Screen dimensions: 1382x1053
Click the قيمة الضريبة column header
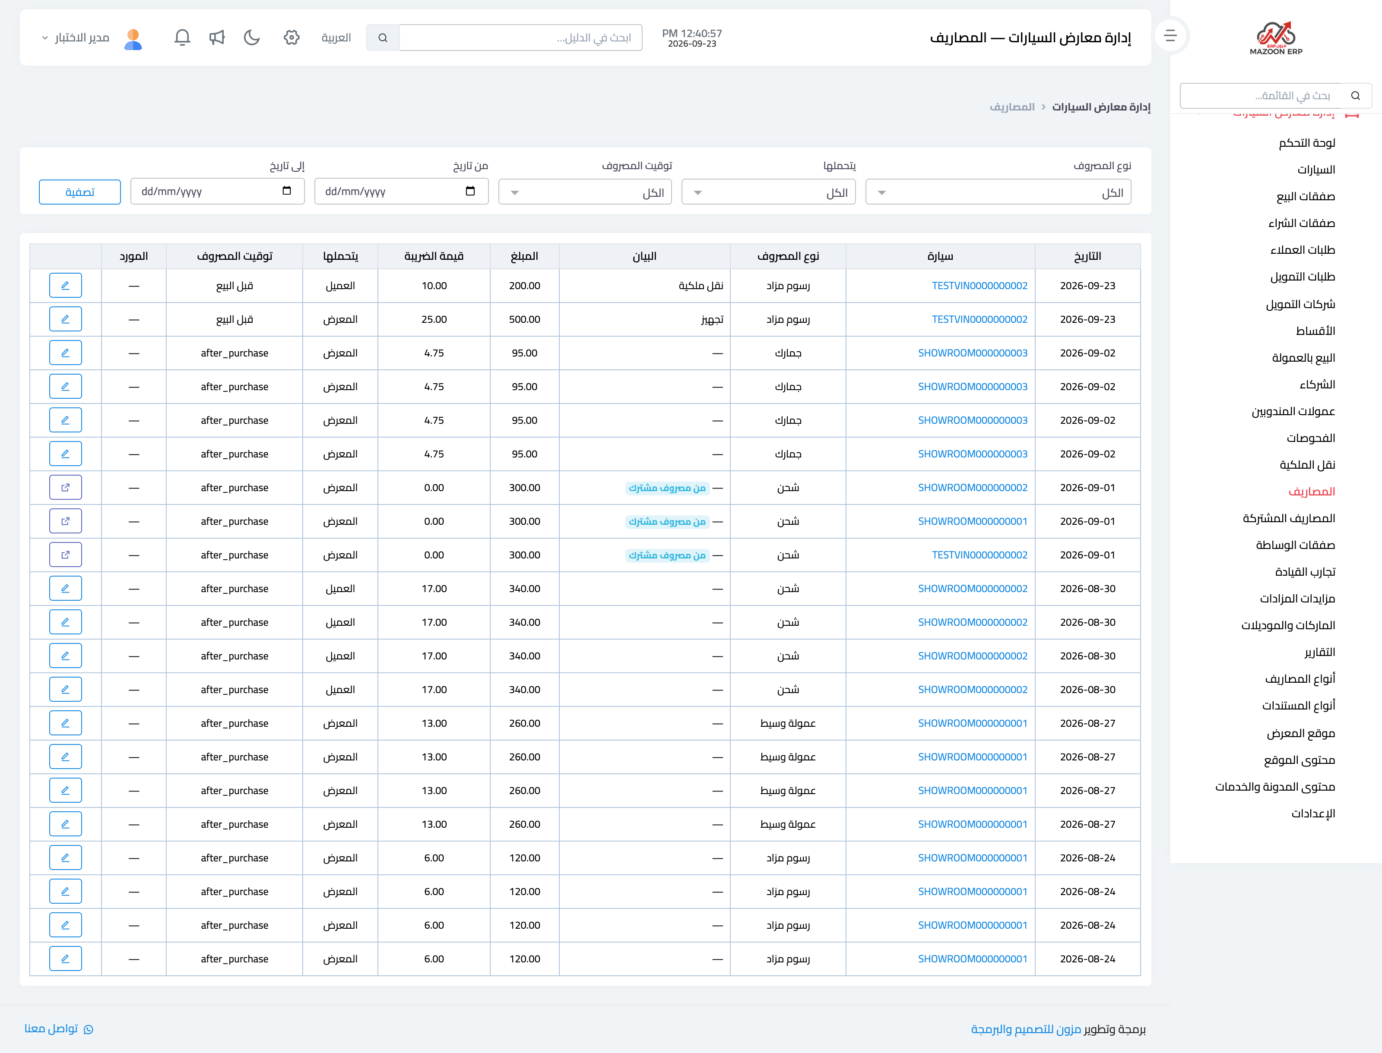tap(434, 256)
